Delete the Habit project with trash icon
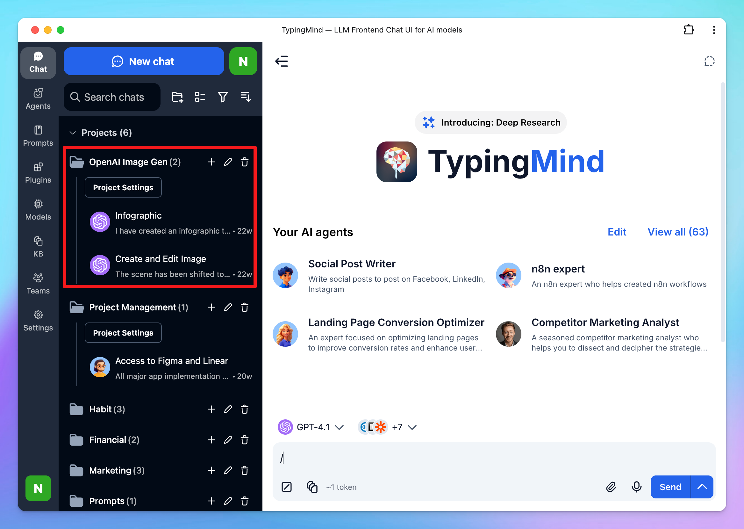 244,409
